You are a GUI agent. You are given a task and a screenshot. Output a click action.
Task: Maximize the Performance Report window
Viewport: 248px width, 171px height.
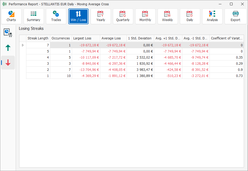point(231,4)
